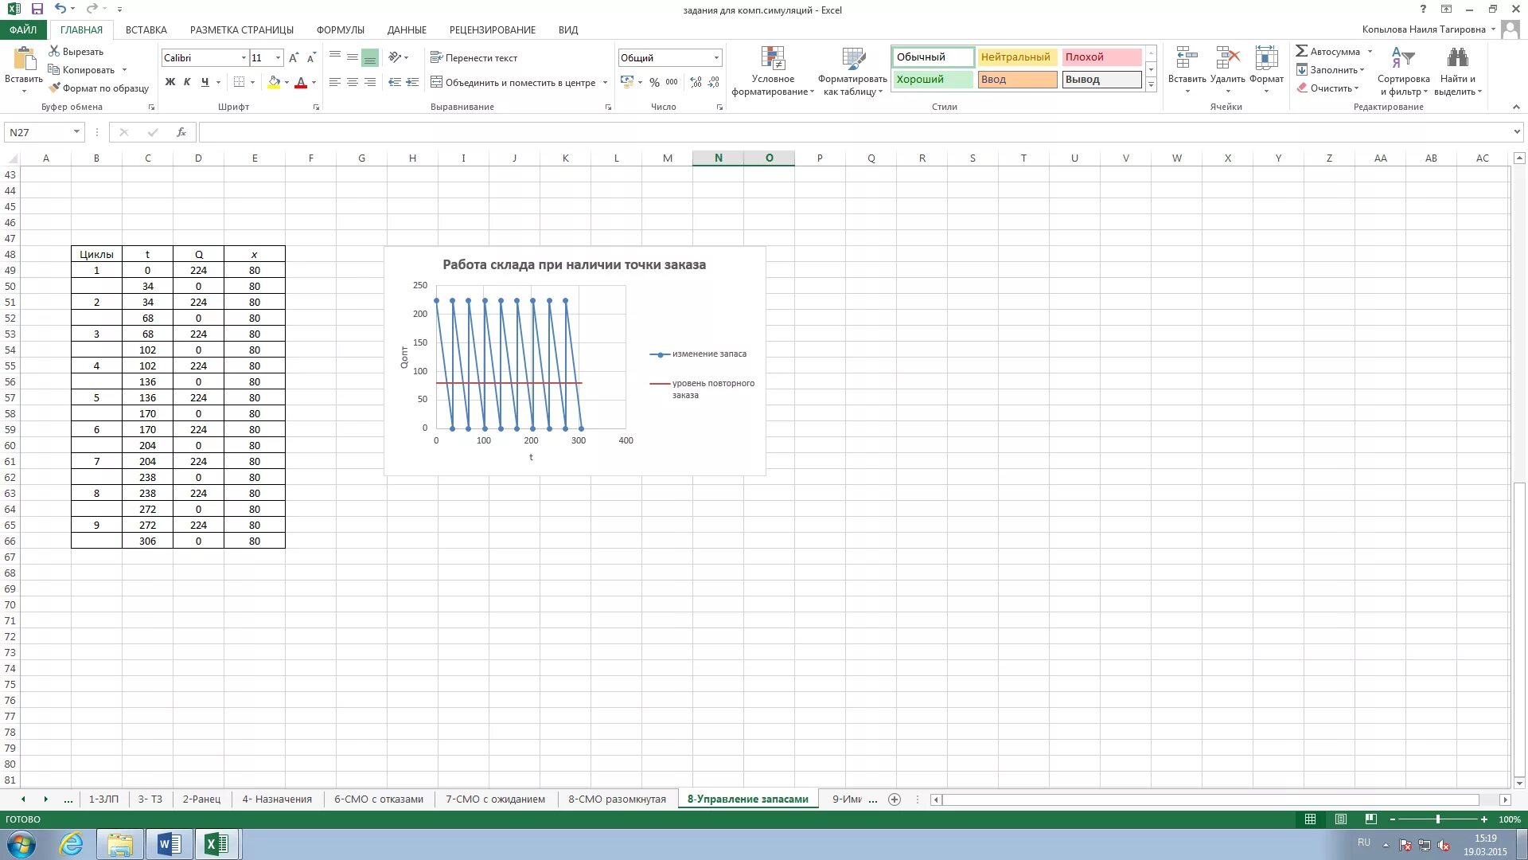Click the AutoSum sigma icon

click(x=1302, y=51)
